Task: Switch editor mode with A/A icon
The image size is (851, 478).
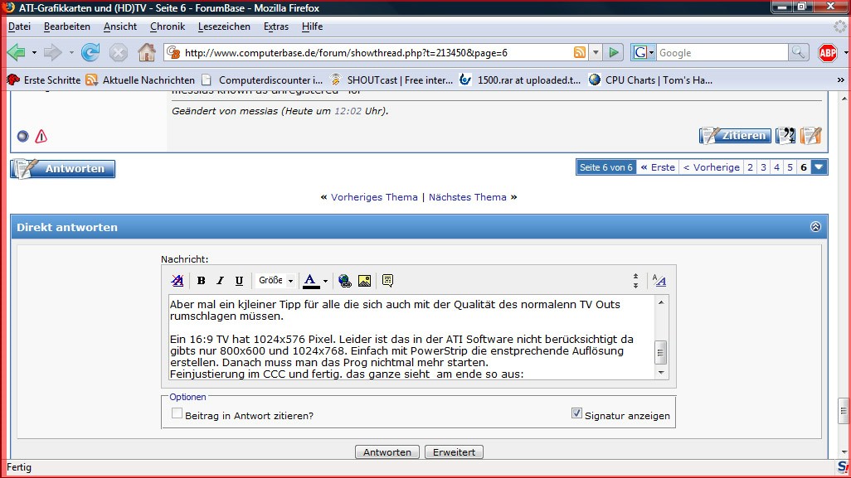Action: (659, 280)
